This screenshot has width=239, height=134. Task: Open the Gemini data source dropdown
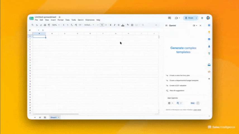pyautogui.click(x=170, y=103)
